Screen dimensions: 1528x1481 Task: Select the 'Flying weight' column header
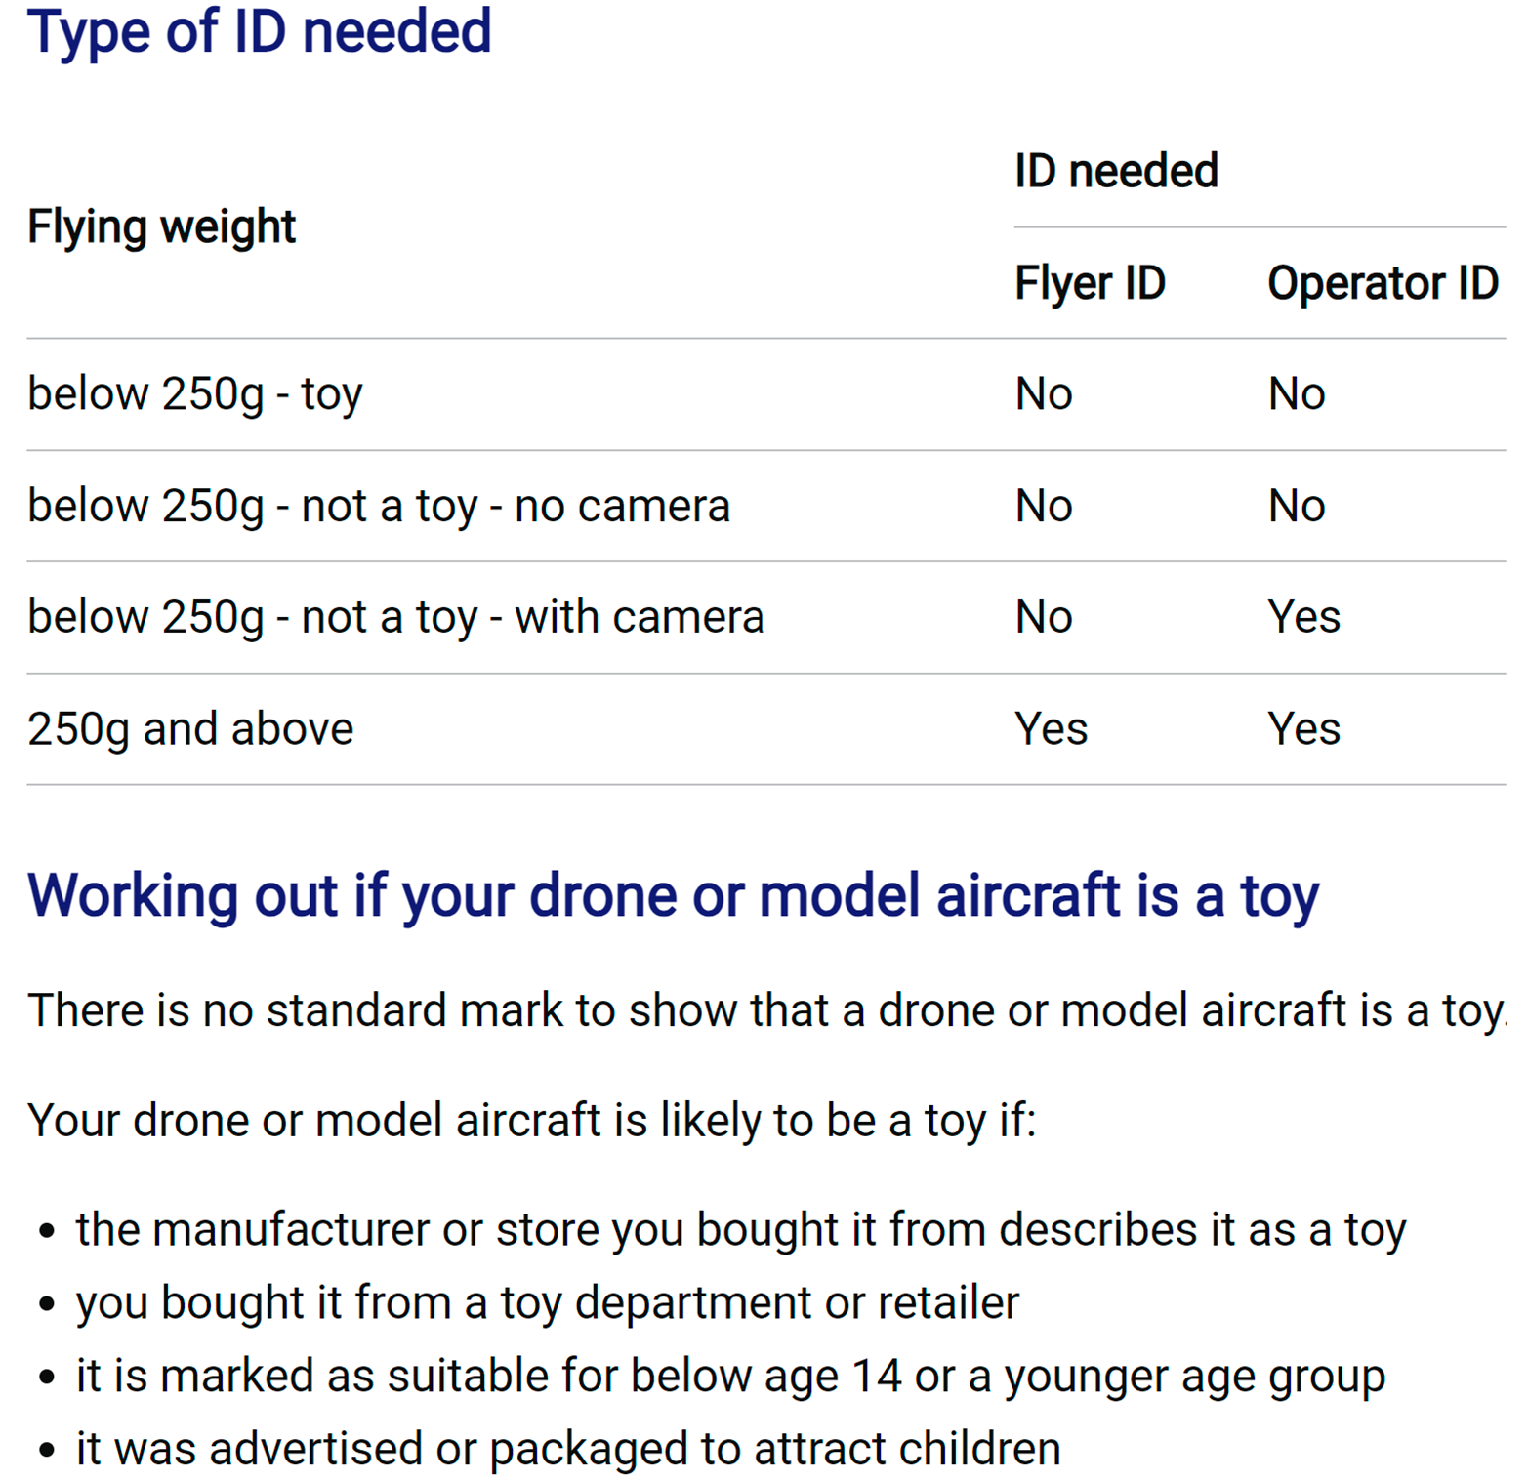(162, 226)
